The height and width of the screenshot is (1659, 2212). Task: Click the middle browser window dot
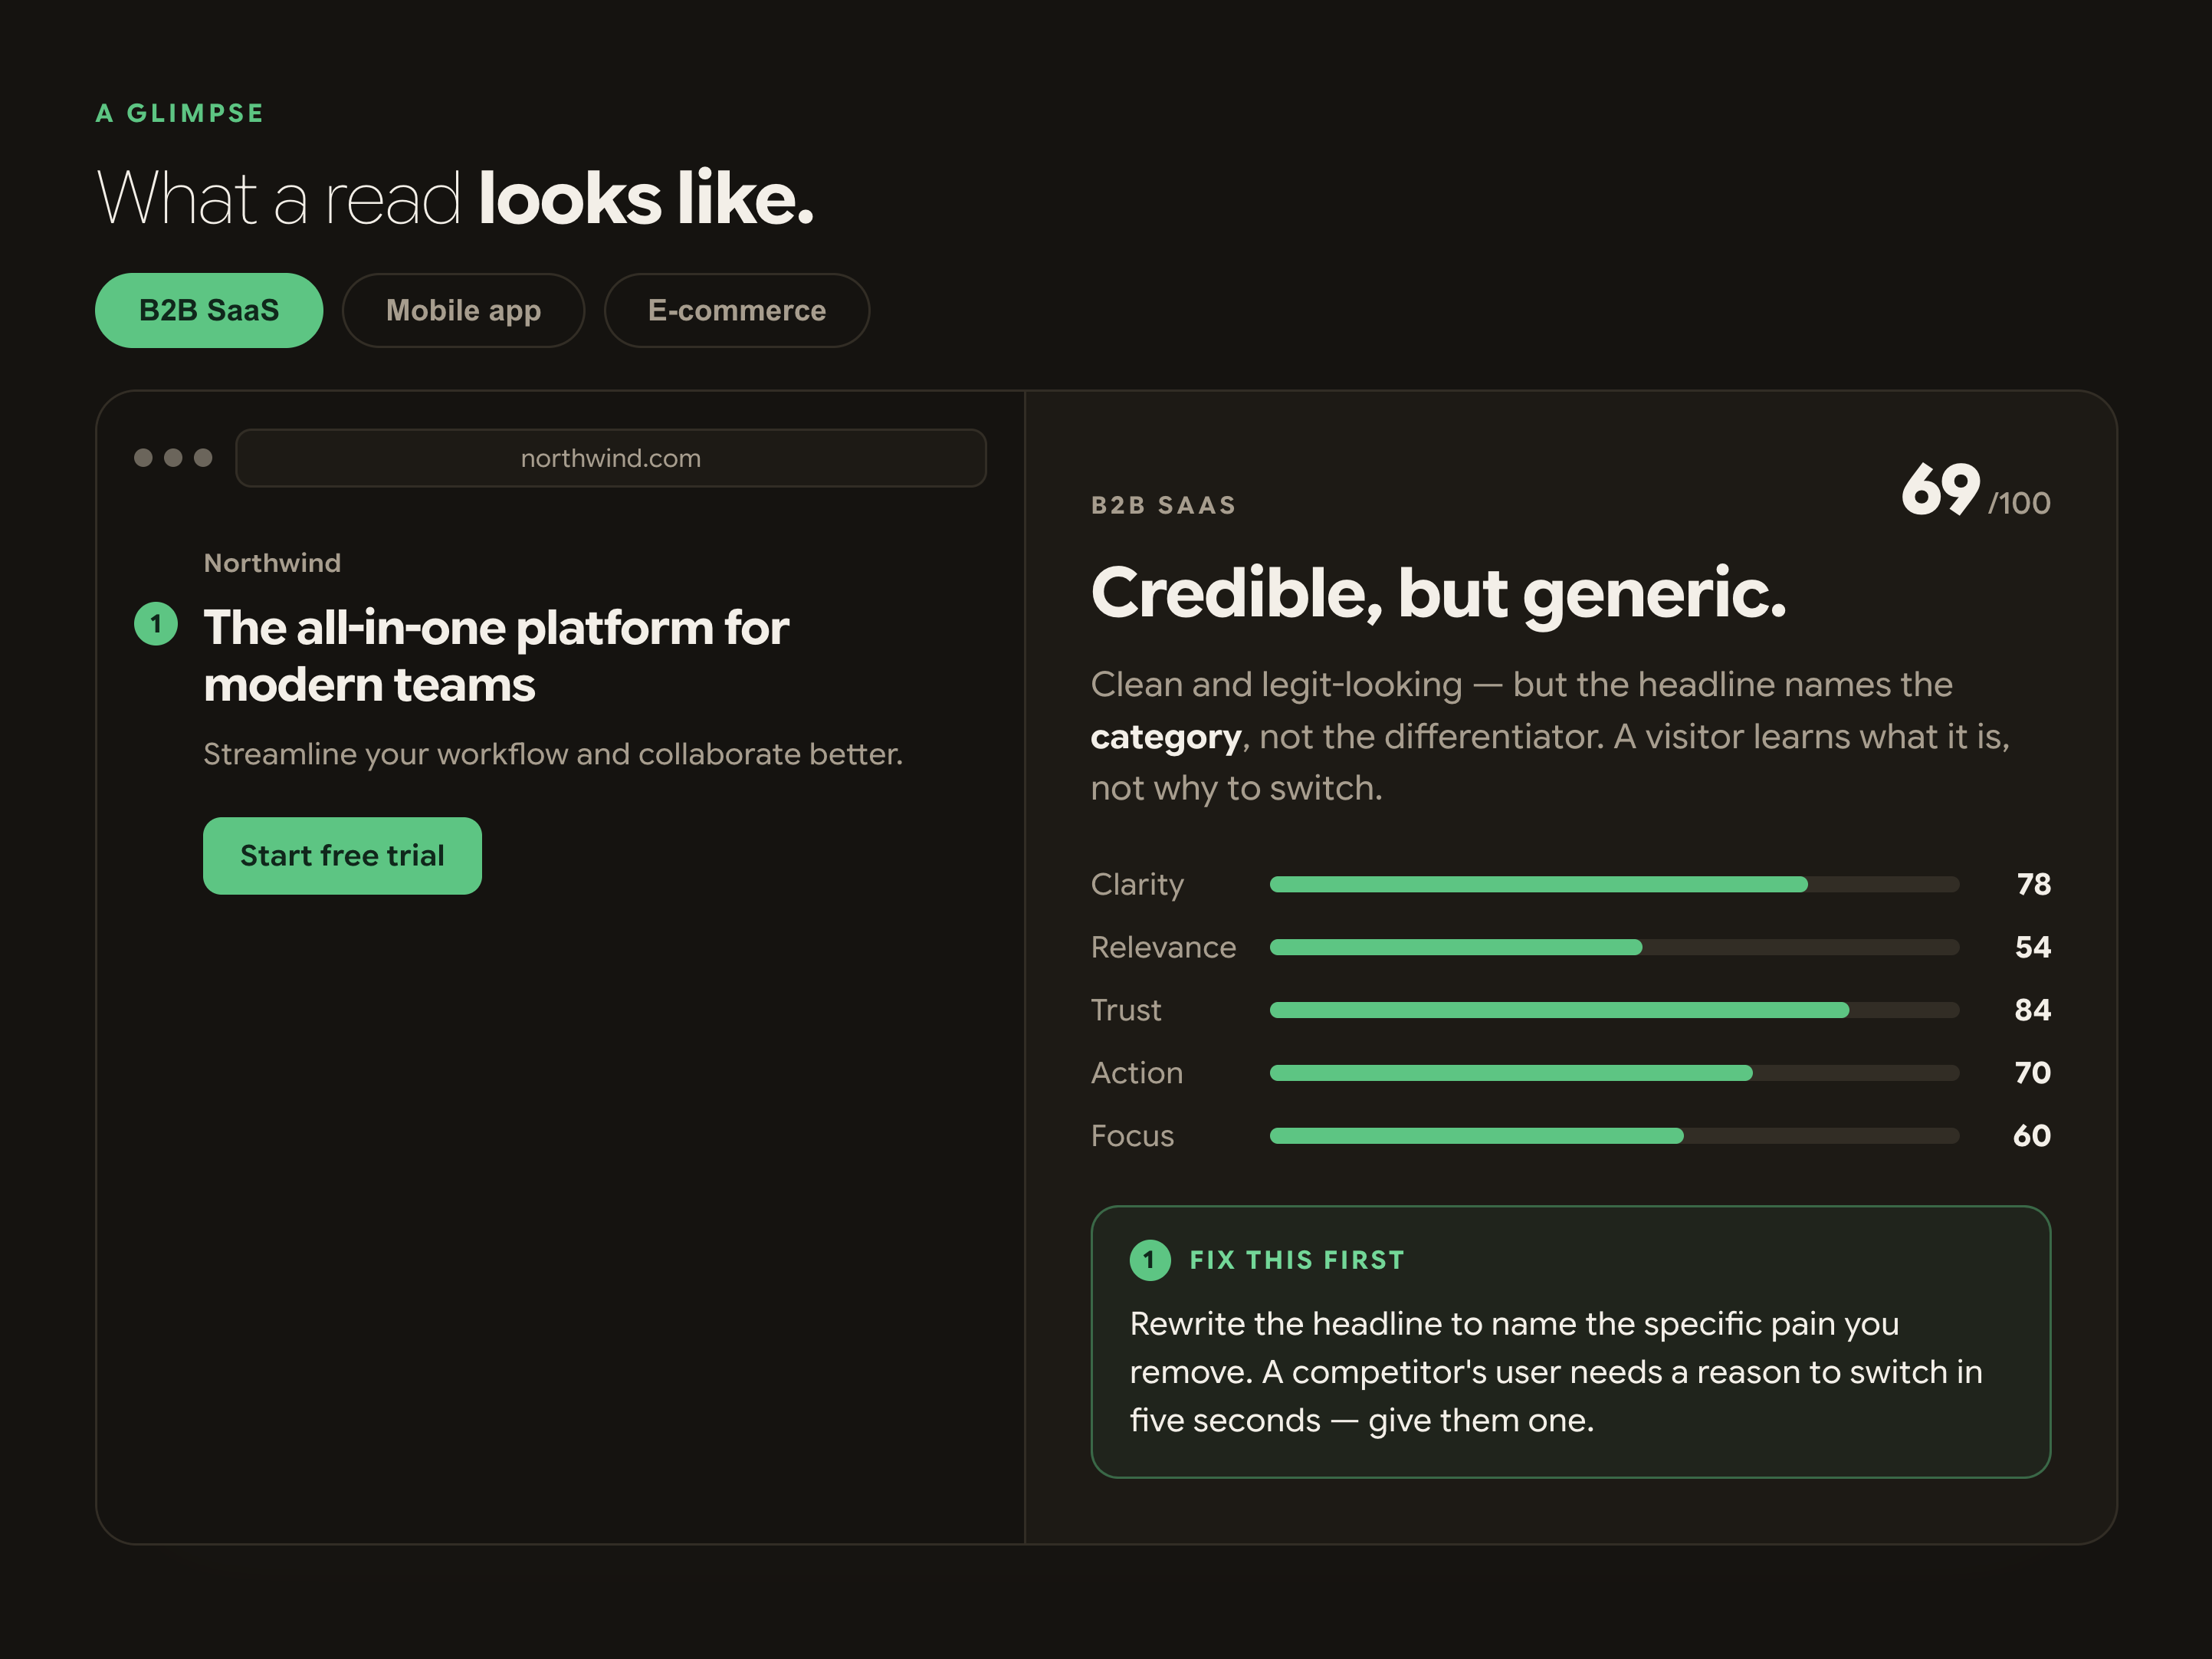coord(173,458)
